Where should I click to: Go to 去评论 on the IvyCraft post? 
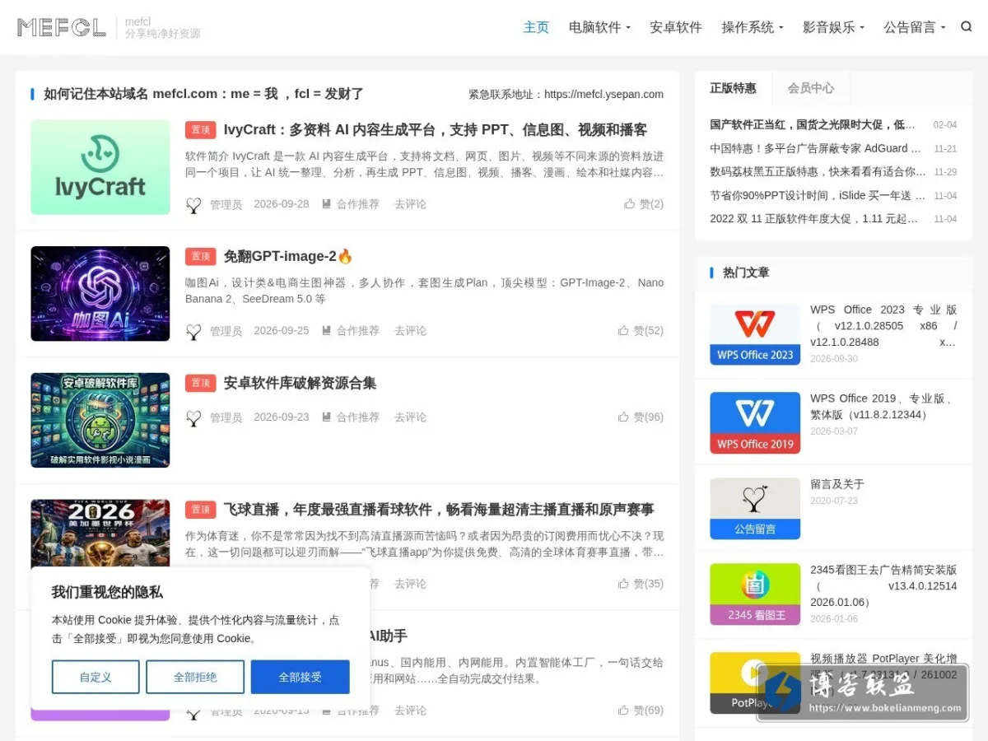pos(410,204)
